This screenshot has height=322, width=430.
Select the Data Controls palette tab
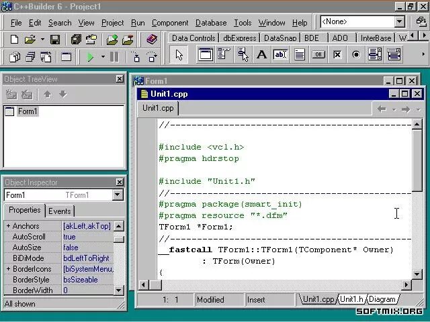pyautogui.click(x=193, y=38)
